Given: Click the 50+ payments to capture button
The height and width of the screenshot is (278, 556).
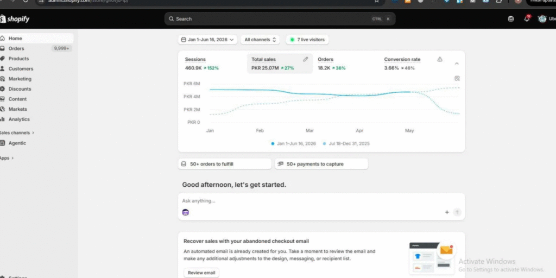Looking at the screenshot, I should coord(321,164).
